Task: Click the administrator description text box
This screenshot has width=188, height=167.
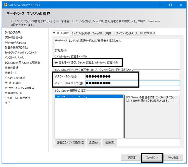Action: pos(152,117)
